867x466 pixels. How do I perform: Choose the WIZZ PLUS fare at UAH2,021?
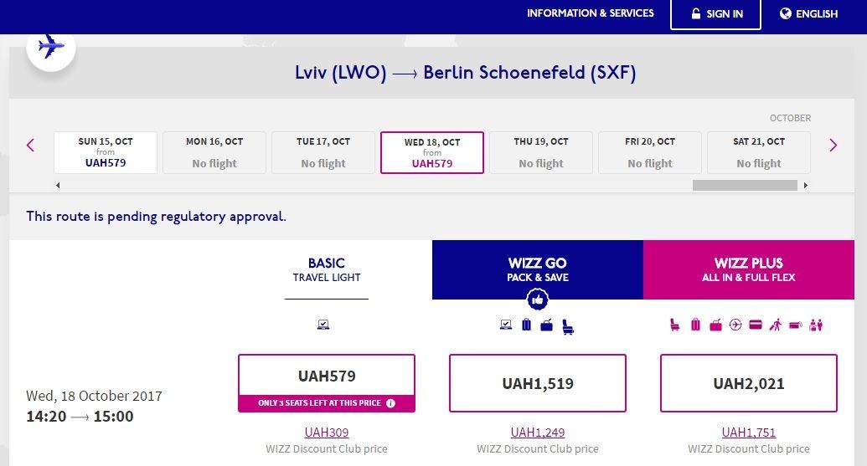pos(749,383)
